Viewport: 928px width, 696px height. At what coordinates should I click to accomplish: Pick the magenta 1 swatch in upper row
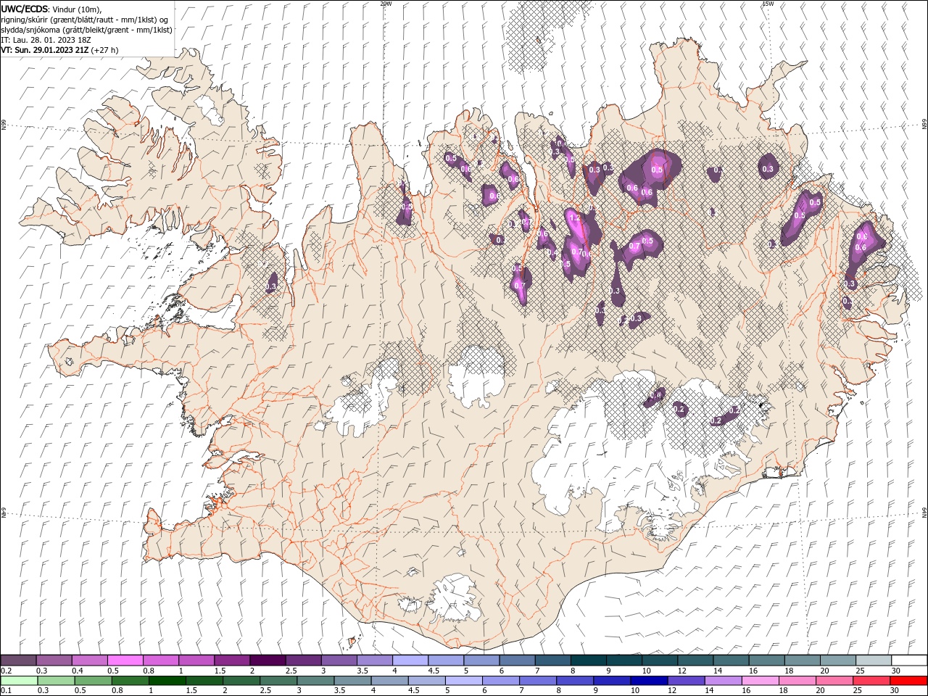[x=196, y=660]
